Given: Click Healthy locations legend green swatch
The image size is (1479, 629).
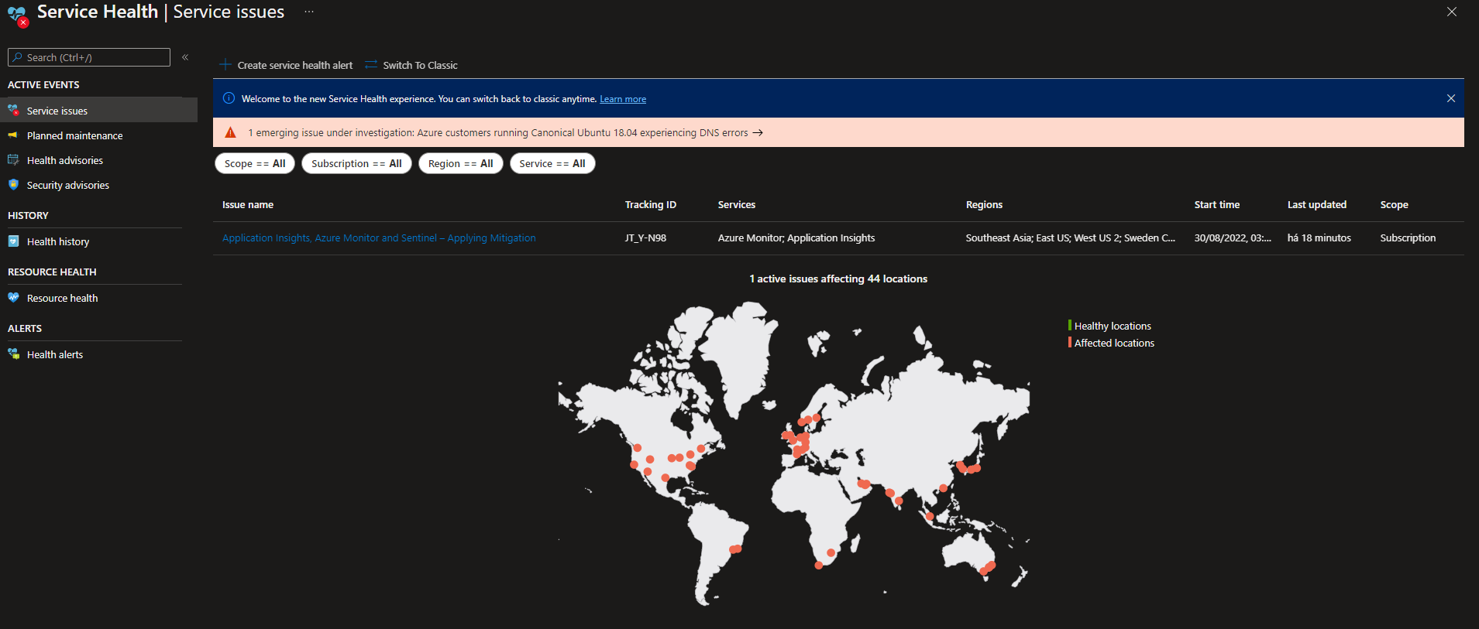Looking at the screenshot, I should [x=1070, y=326].
